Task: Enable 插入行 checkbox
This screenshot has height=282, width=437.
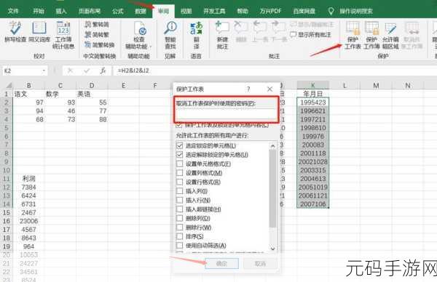Action: (x=179, y=200)
